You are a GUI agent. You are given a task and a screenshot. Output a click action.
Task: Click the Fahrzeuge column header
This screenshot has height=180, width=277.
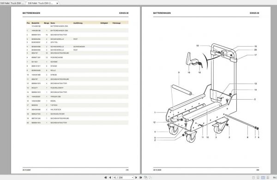117,23
